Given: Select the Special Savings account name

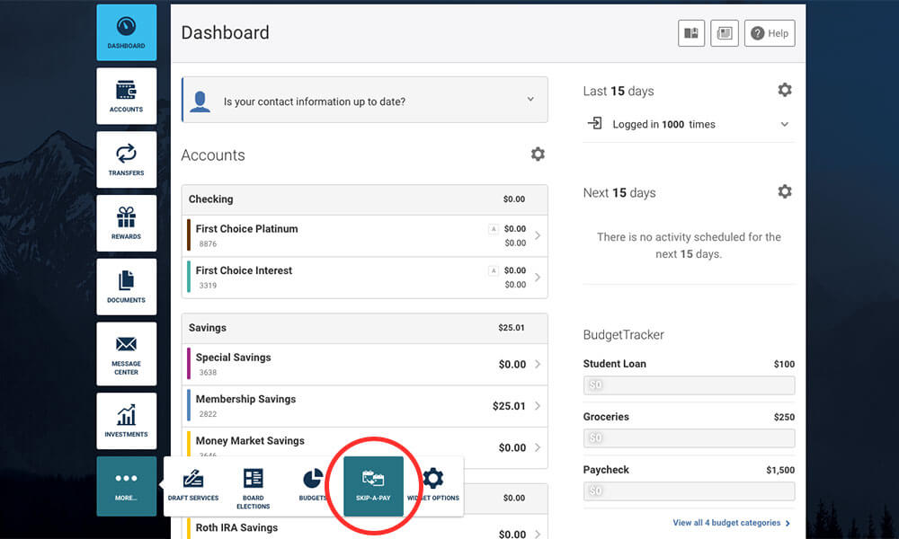Looking at the screenshot, I should pyautogui.click(x=234, y=358).
